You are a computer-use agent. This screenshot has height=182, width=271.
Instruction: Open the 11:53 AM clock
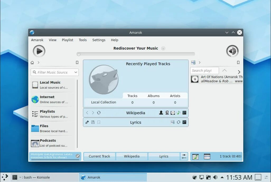pos(239,177)
